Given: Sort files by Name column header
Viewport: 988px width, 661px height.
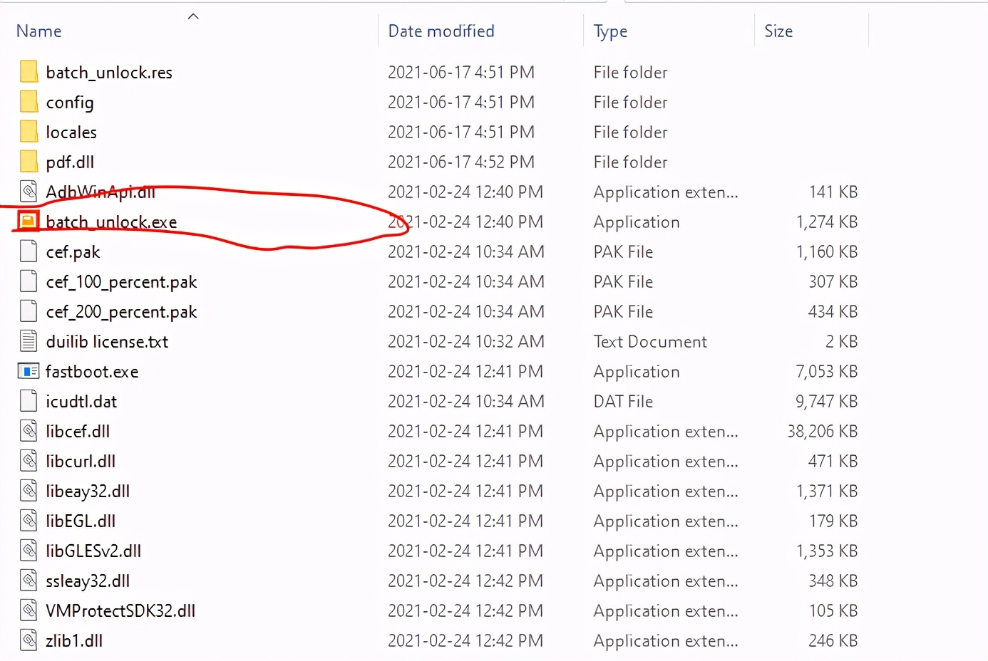Looking at the screenshot, I should coord(39,31).
